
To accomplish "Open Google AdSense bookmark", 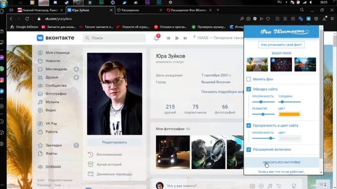I will click(x=24, y=27).
